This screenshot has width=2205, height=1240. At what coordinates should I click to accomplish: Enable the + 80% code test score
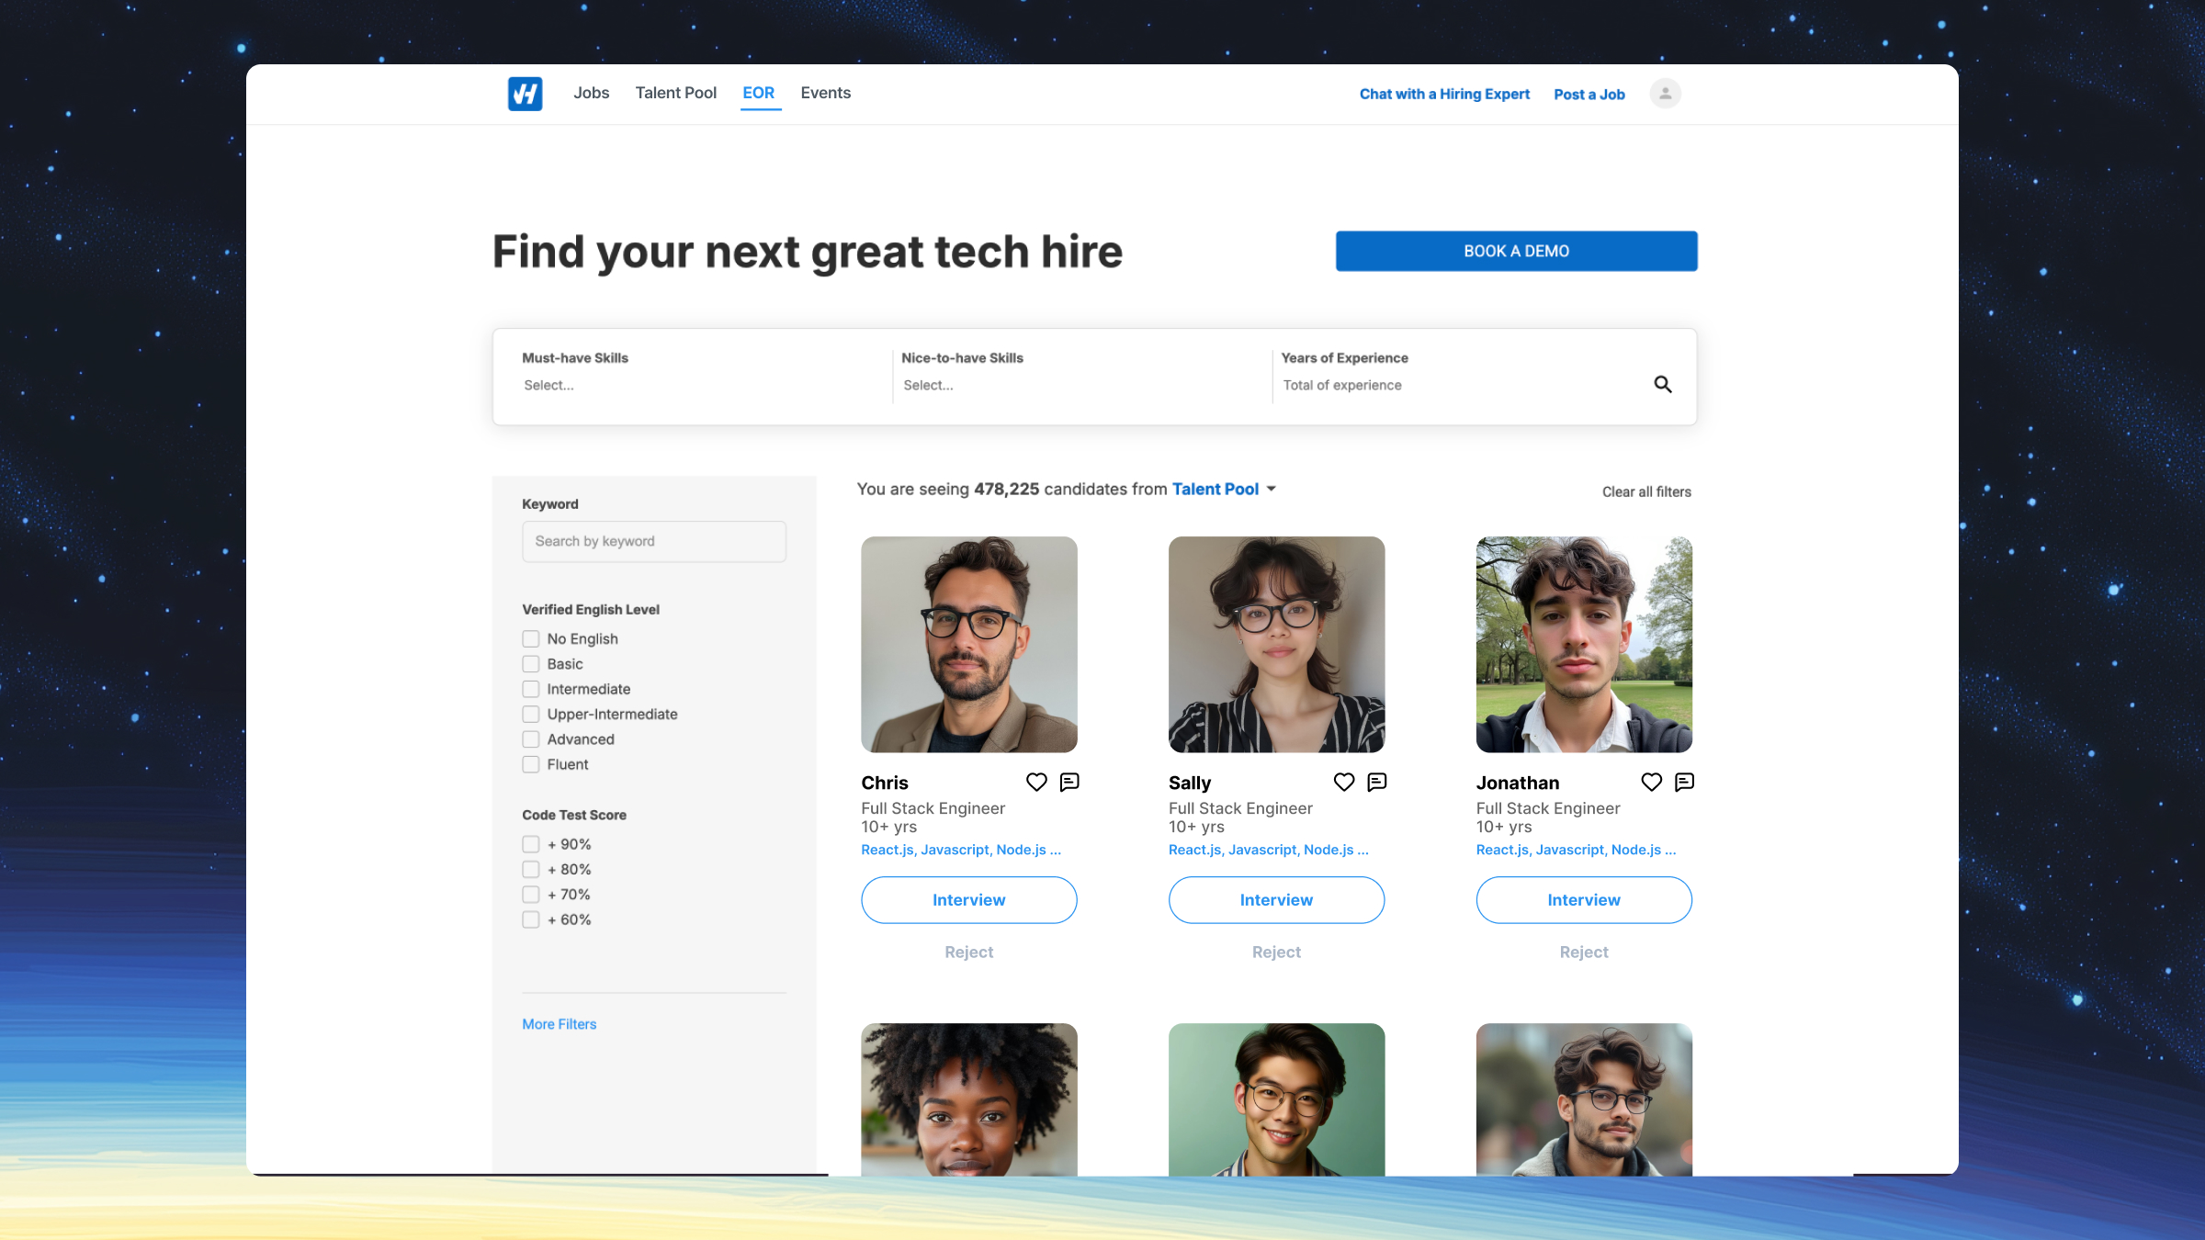coord(531,869)
